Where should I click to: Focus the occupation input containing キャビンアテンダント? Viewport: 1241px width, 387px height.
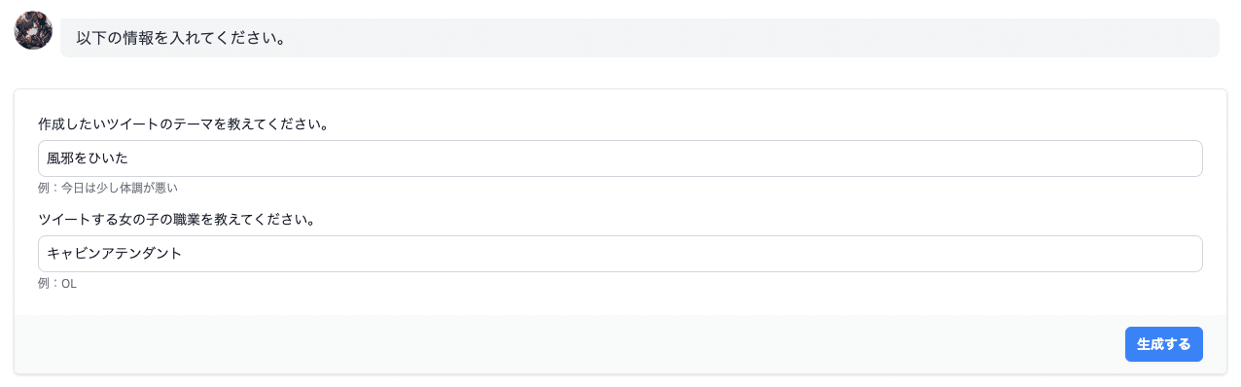620,254
